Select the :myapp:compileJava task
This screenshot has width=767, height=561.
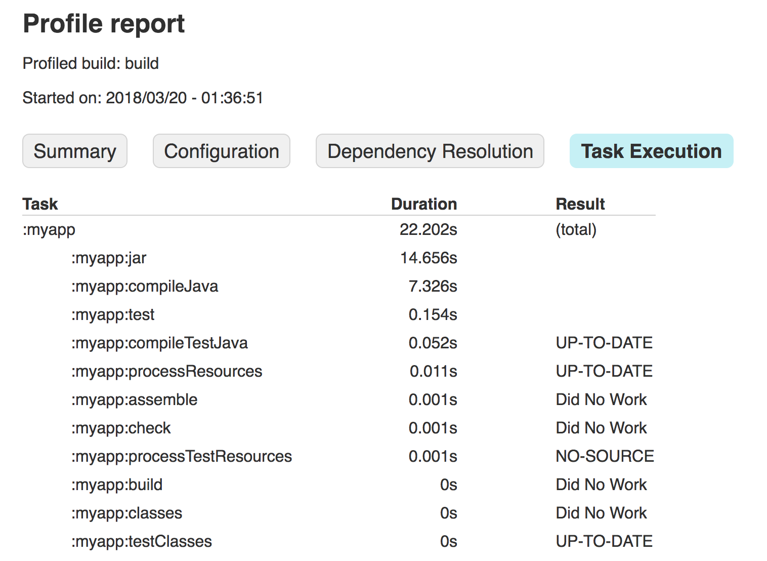point(145,287)
